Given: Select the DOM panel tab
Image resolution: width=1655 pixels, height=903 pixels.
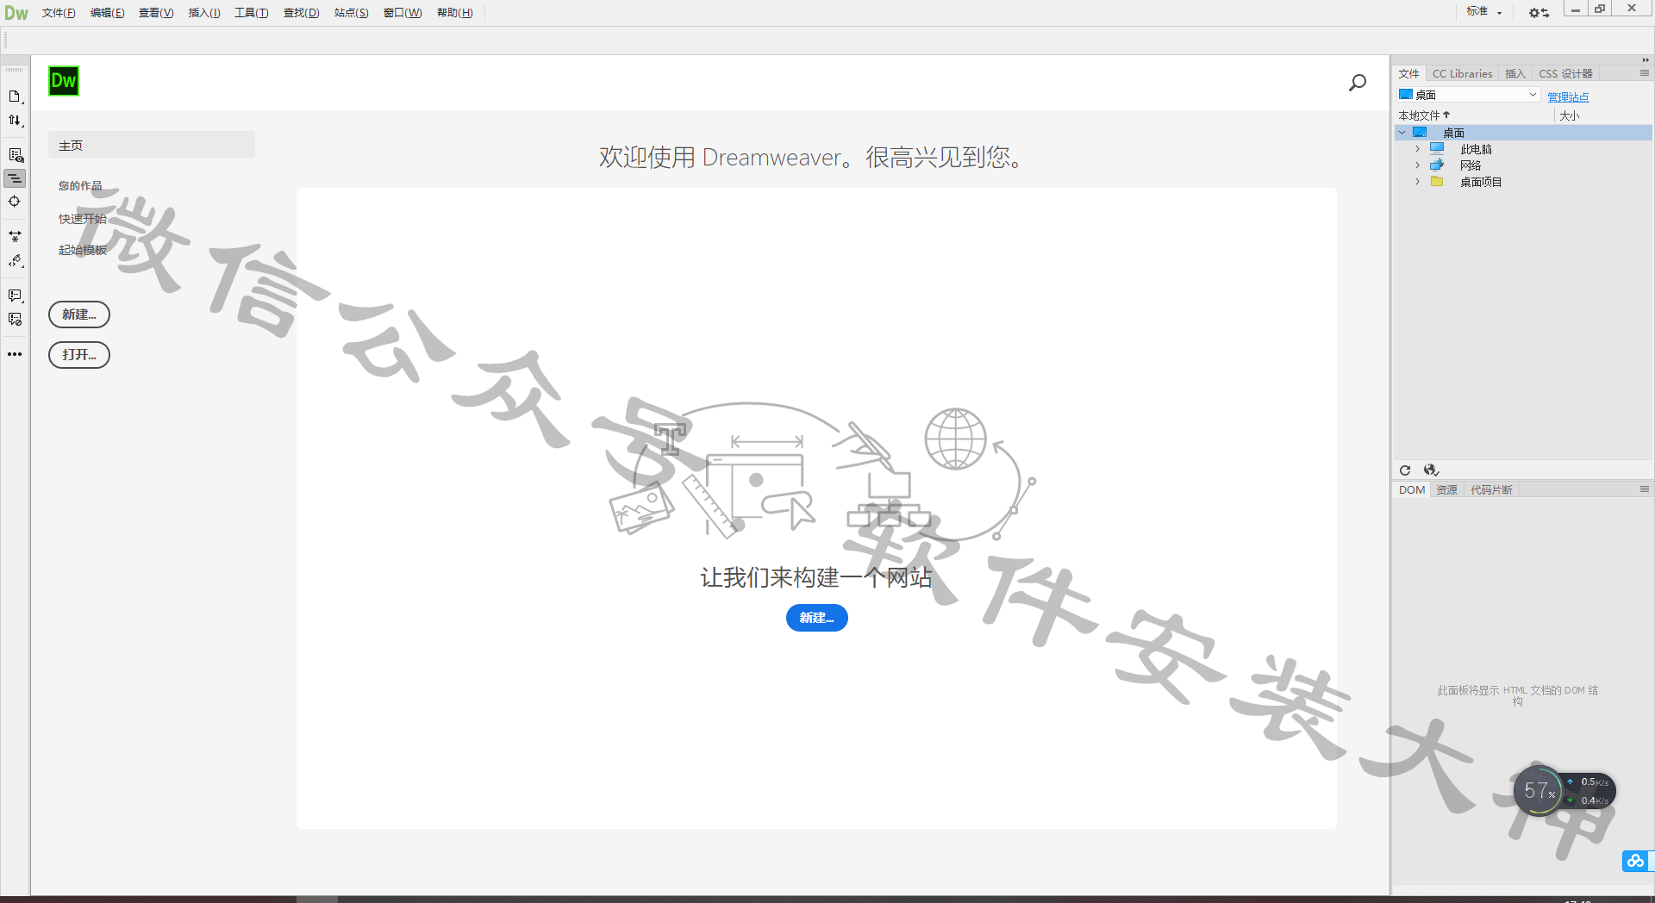Looking at the screenshot, I should [x=1412, y=489].
